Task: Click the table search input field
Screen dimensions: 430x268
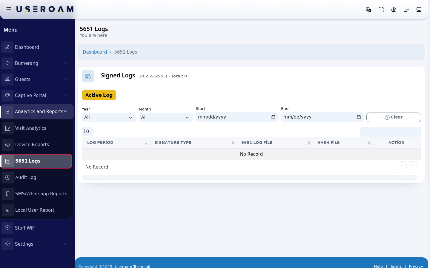Action: [390, 132]
